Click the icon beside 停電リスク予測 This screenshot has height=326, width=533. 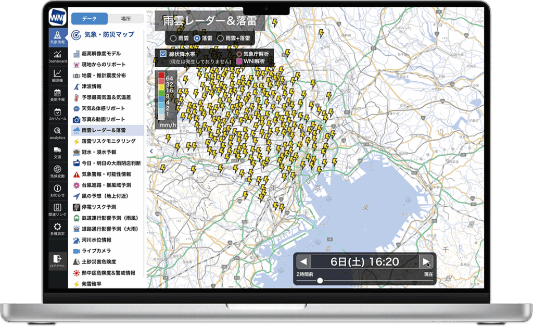point(77,207)
